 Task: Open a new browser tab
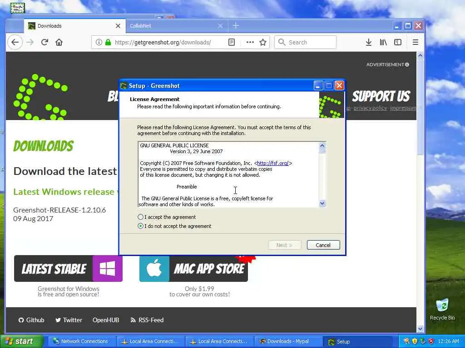pyautogui.click(x=236, y=26)
